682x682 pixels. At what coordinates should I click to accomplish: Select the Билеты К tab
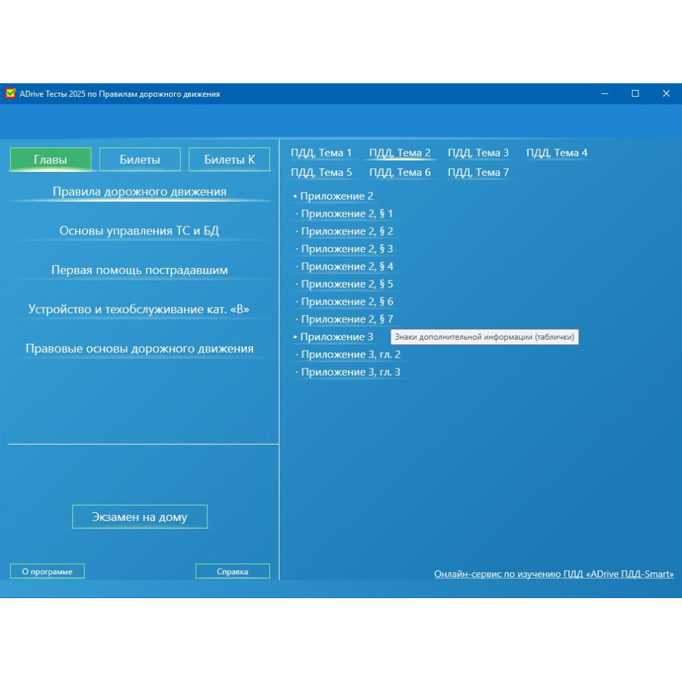[229, 160]
